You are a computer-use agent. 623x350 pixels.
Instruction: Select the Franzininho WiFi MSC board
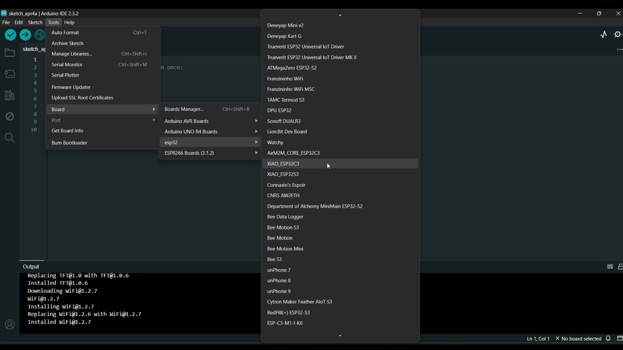(340, 89)
